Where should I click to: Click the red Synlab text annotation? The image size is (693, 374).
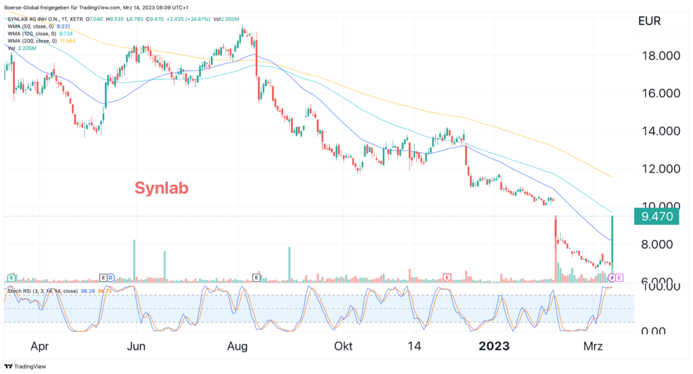pos(162,188)
